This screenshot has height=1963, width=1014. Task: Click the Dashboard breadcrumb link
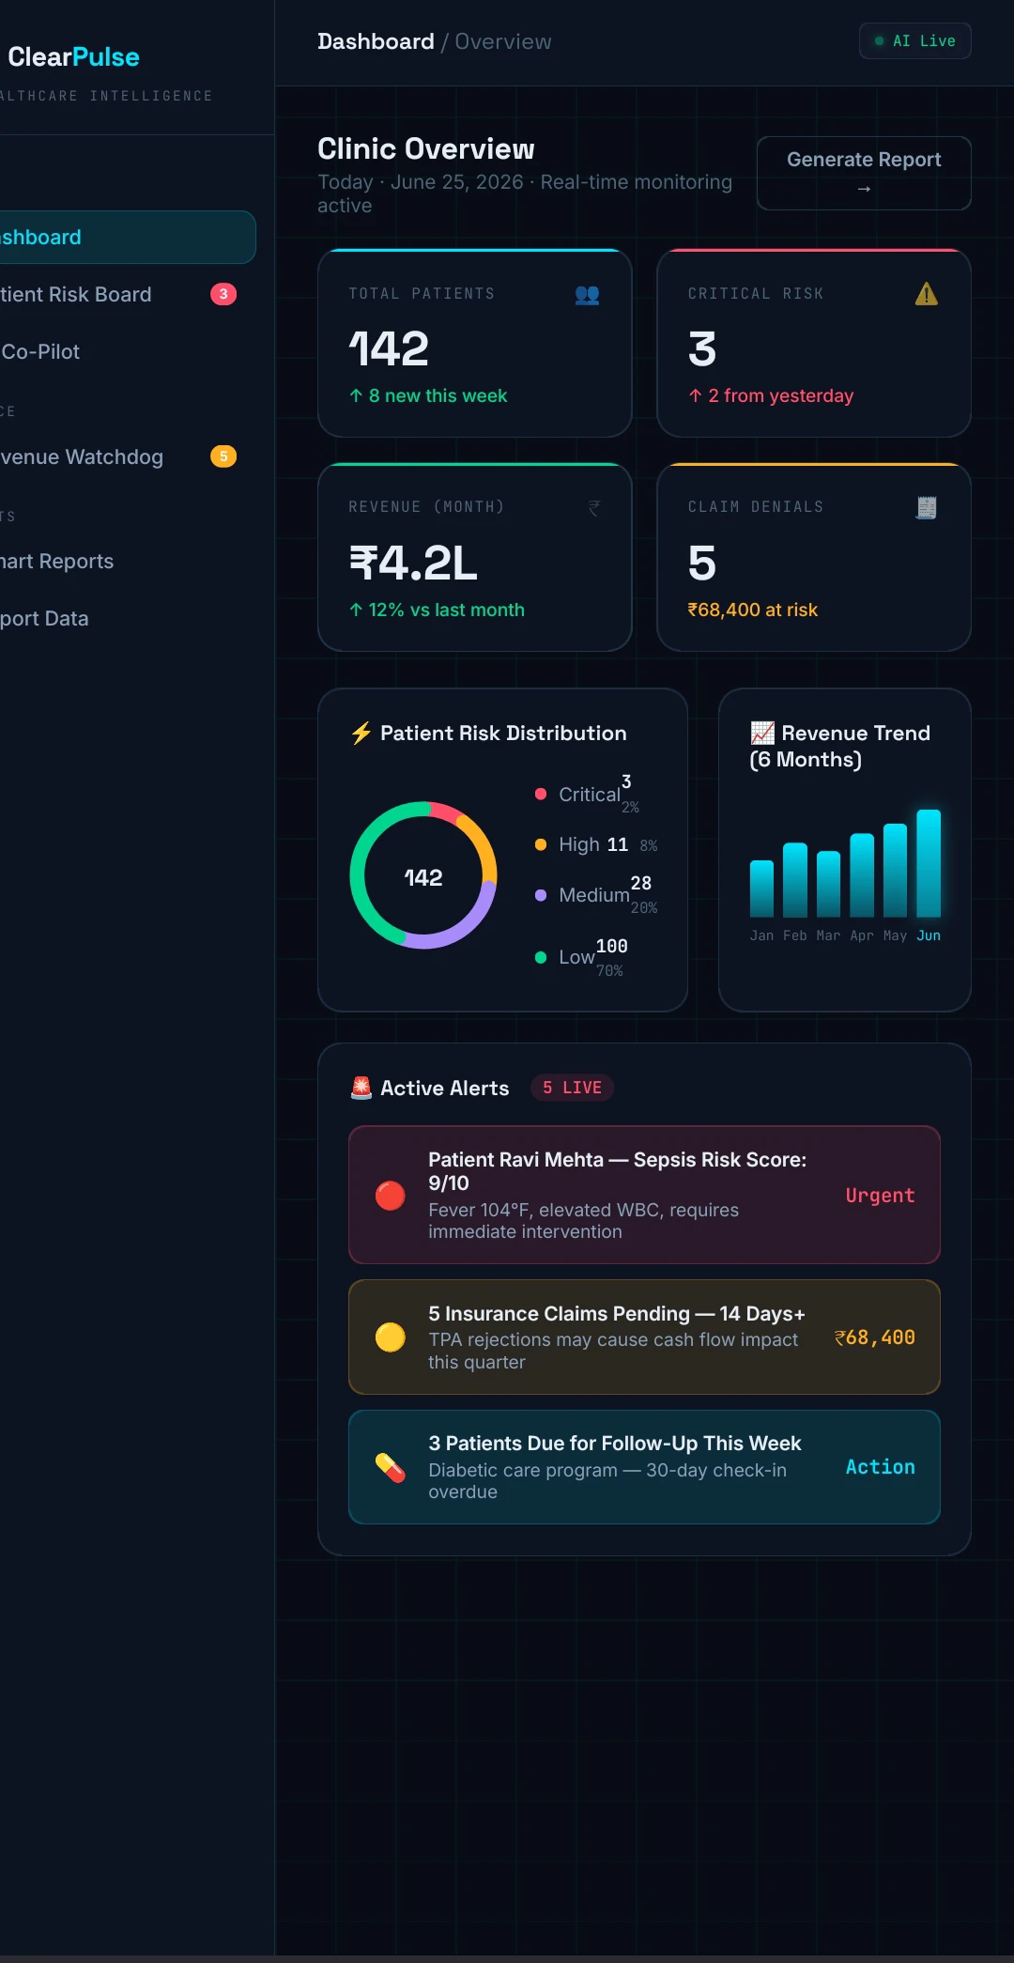click(376, 41)
